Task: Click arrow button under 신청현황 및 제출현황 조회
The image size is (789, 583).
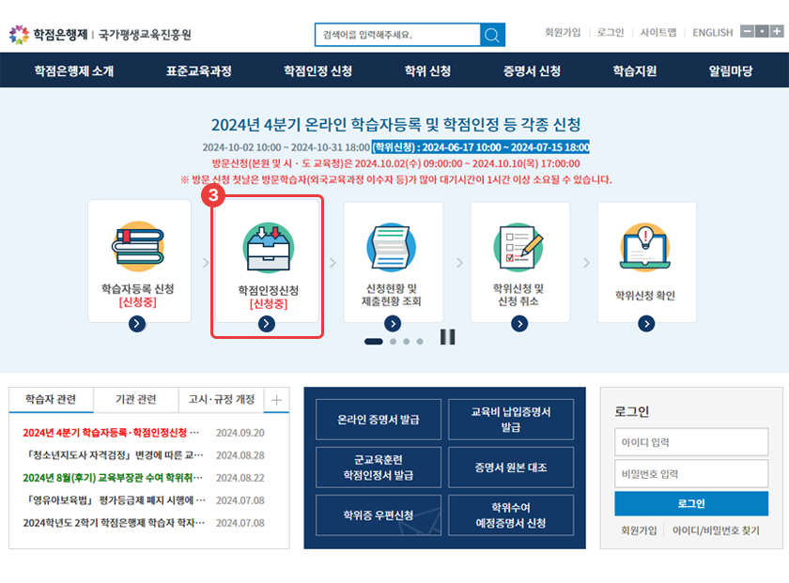Action: (x=393, y=324)
